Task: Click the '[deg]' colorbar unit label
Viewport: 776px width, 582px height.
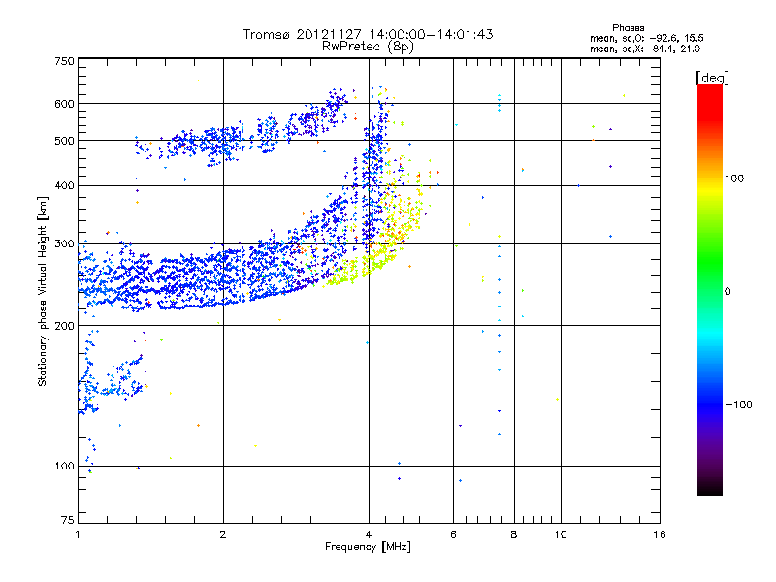Action: coord(712,78)
